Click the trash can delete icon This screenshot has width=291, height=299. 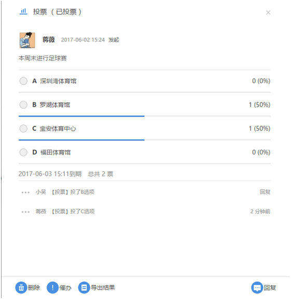click(x=21, y=288)
